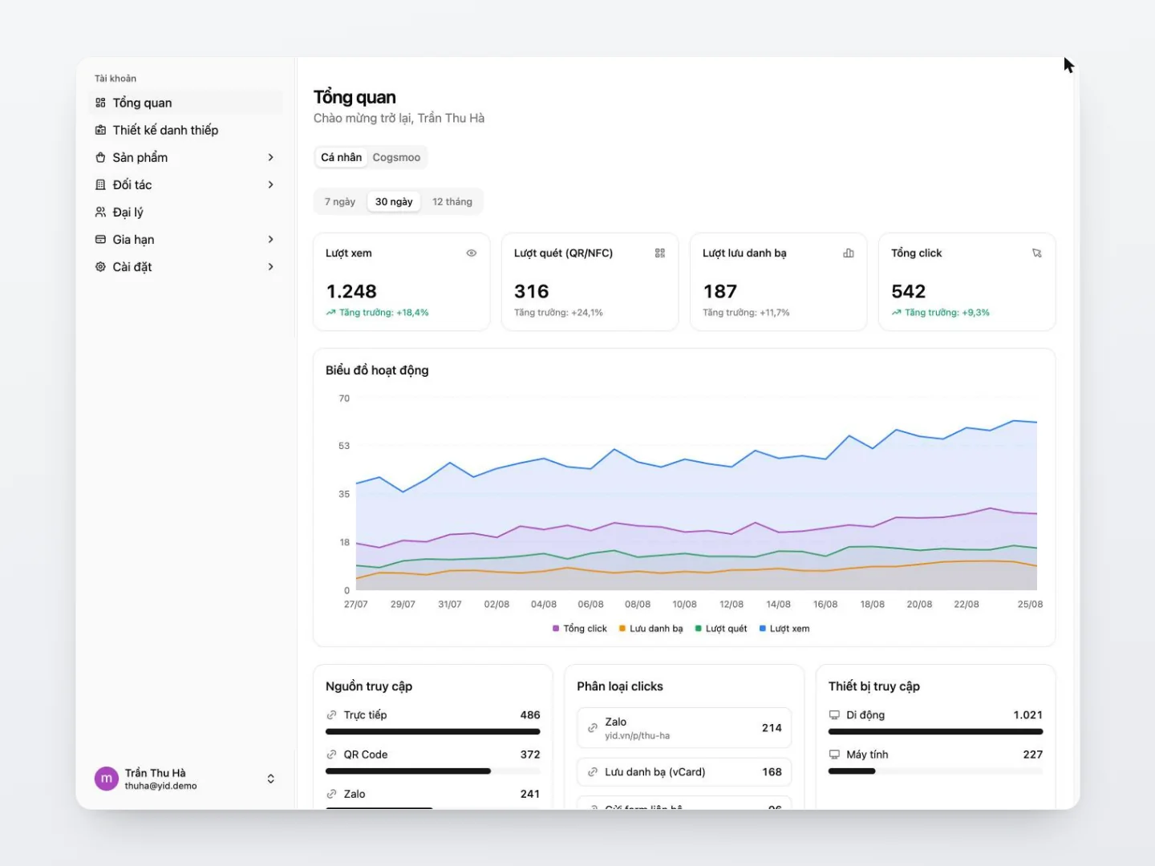The image size is (1155, 866).
Task: Click the Đại lý people icon
Action: click(x=100, y=212)
